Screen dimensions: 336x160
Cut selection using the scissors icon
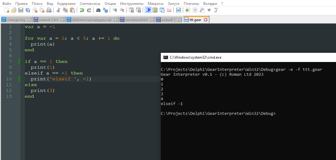tap(58, 10)
